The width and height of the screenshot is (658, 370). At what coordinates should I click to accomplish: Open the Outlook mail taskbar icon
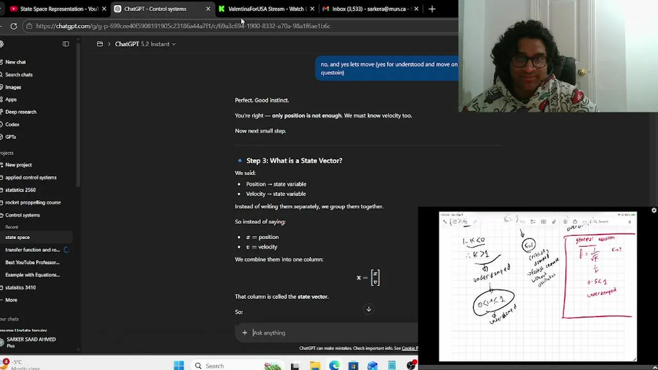tap(373, 366)
